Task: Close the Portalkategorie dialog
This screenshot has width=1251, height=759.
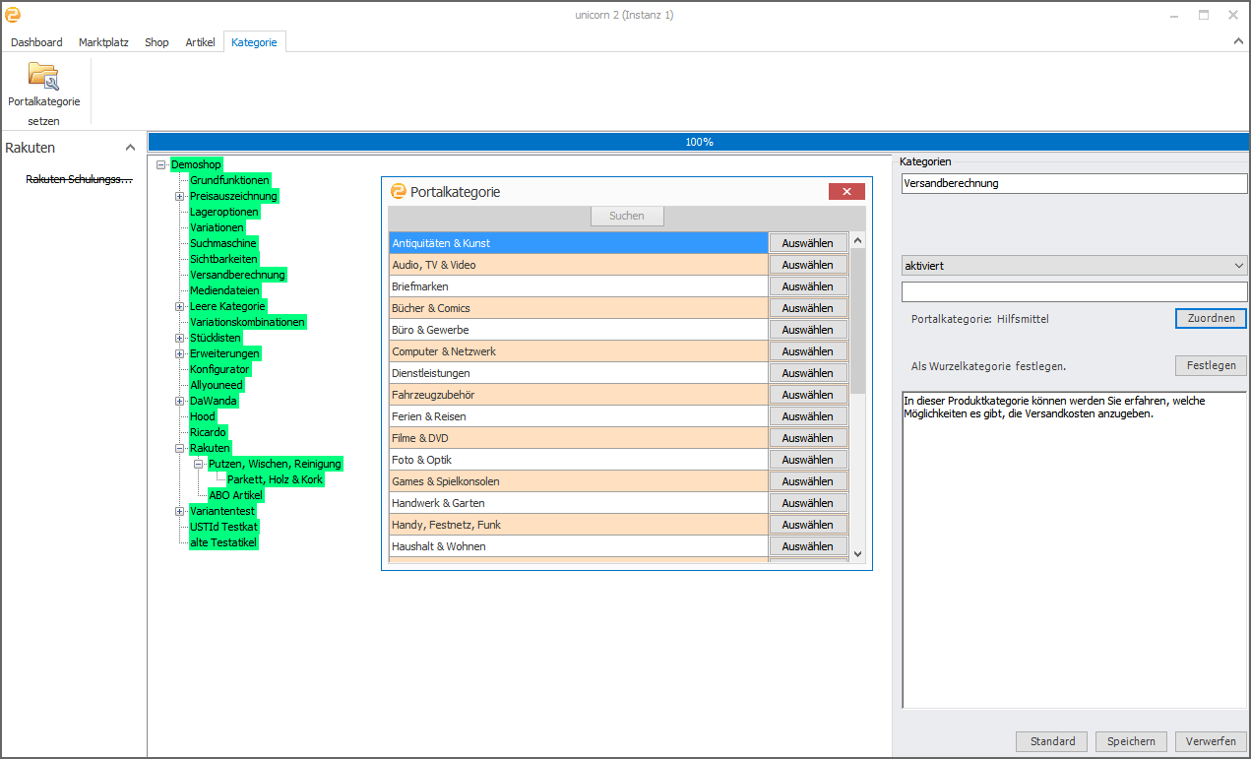Action: [x=845, y=192]
